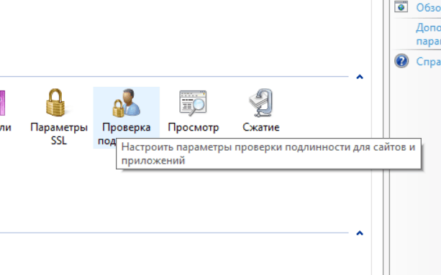
Task: Select the Сжатие text label
Action: click(261, 127)
